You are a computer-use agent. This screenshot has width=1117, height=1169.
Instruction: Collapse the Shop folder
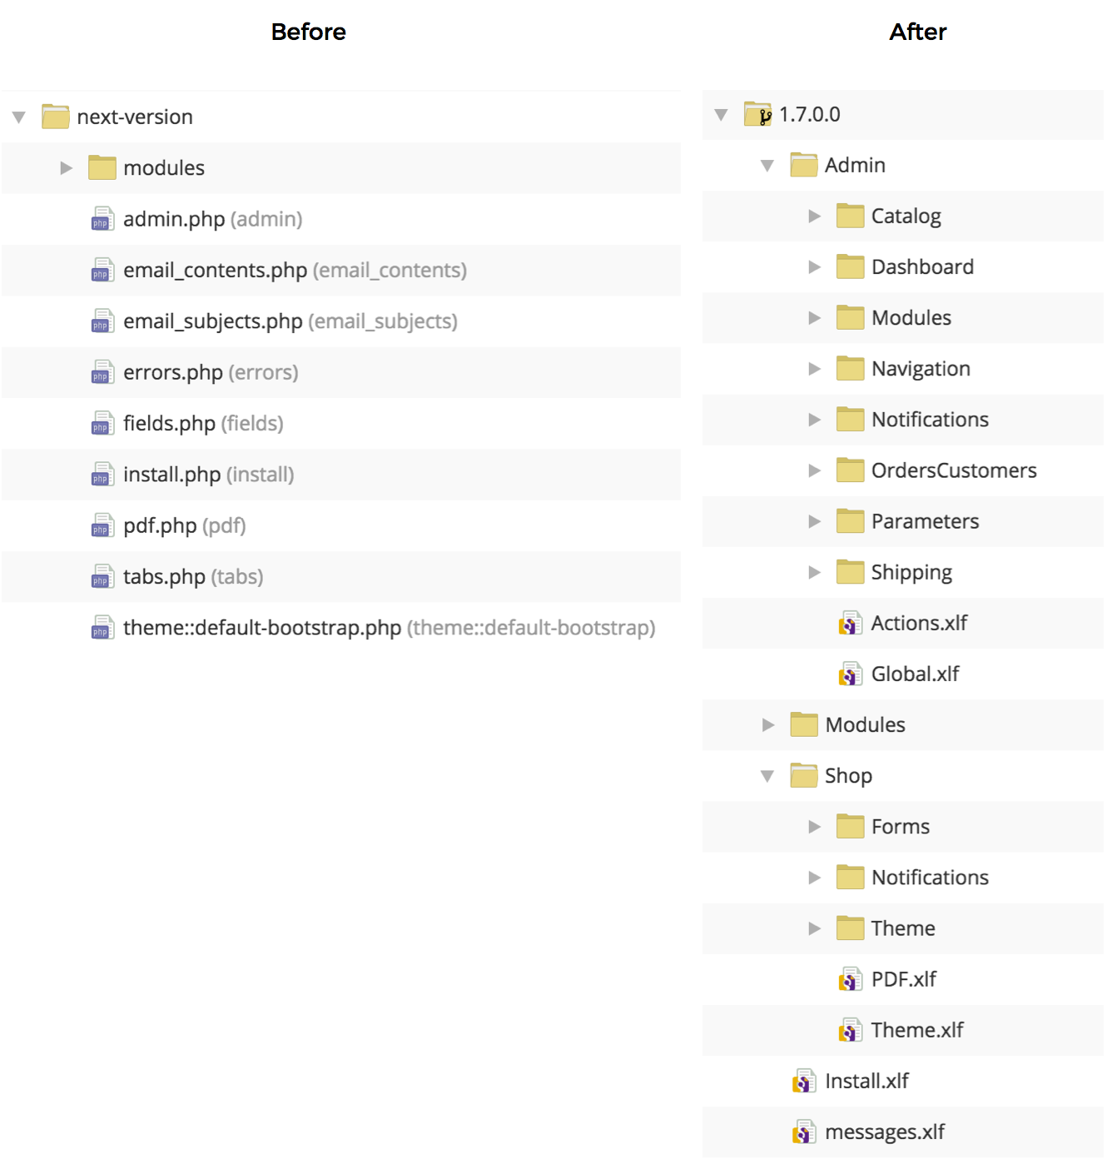point(767,776)
